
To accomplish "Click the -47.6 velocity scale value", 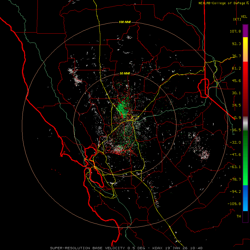I will tap(235, 155).
